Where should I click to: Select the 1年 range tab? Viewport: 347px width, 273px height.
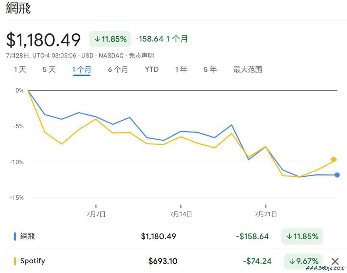[x=181, y=70]
